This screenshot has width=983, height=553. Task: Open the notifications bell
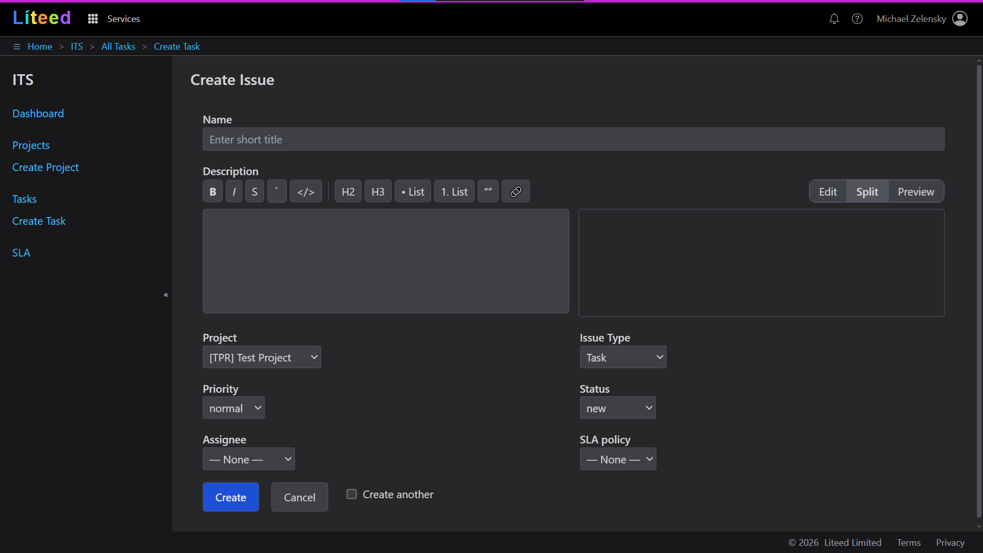[x=834, y=19]
